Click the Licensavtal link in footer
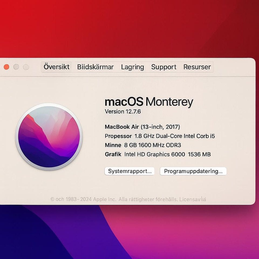This screenshot has width=259, height=259. pos(193,199)
